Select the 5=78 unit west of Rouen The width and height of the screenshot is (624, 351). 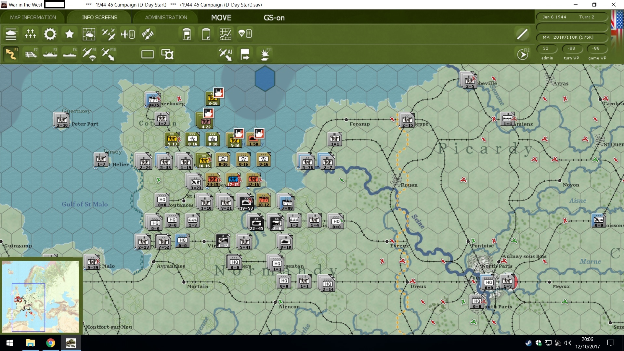coord(306,162)
